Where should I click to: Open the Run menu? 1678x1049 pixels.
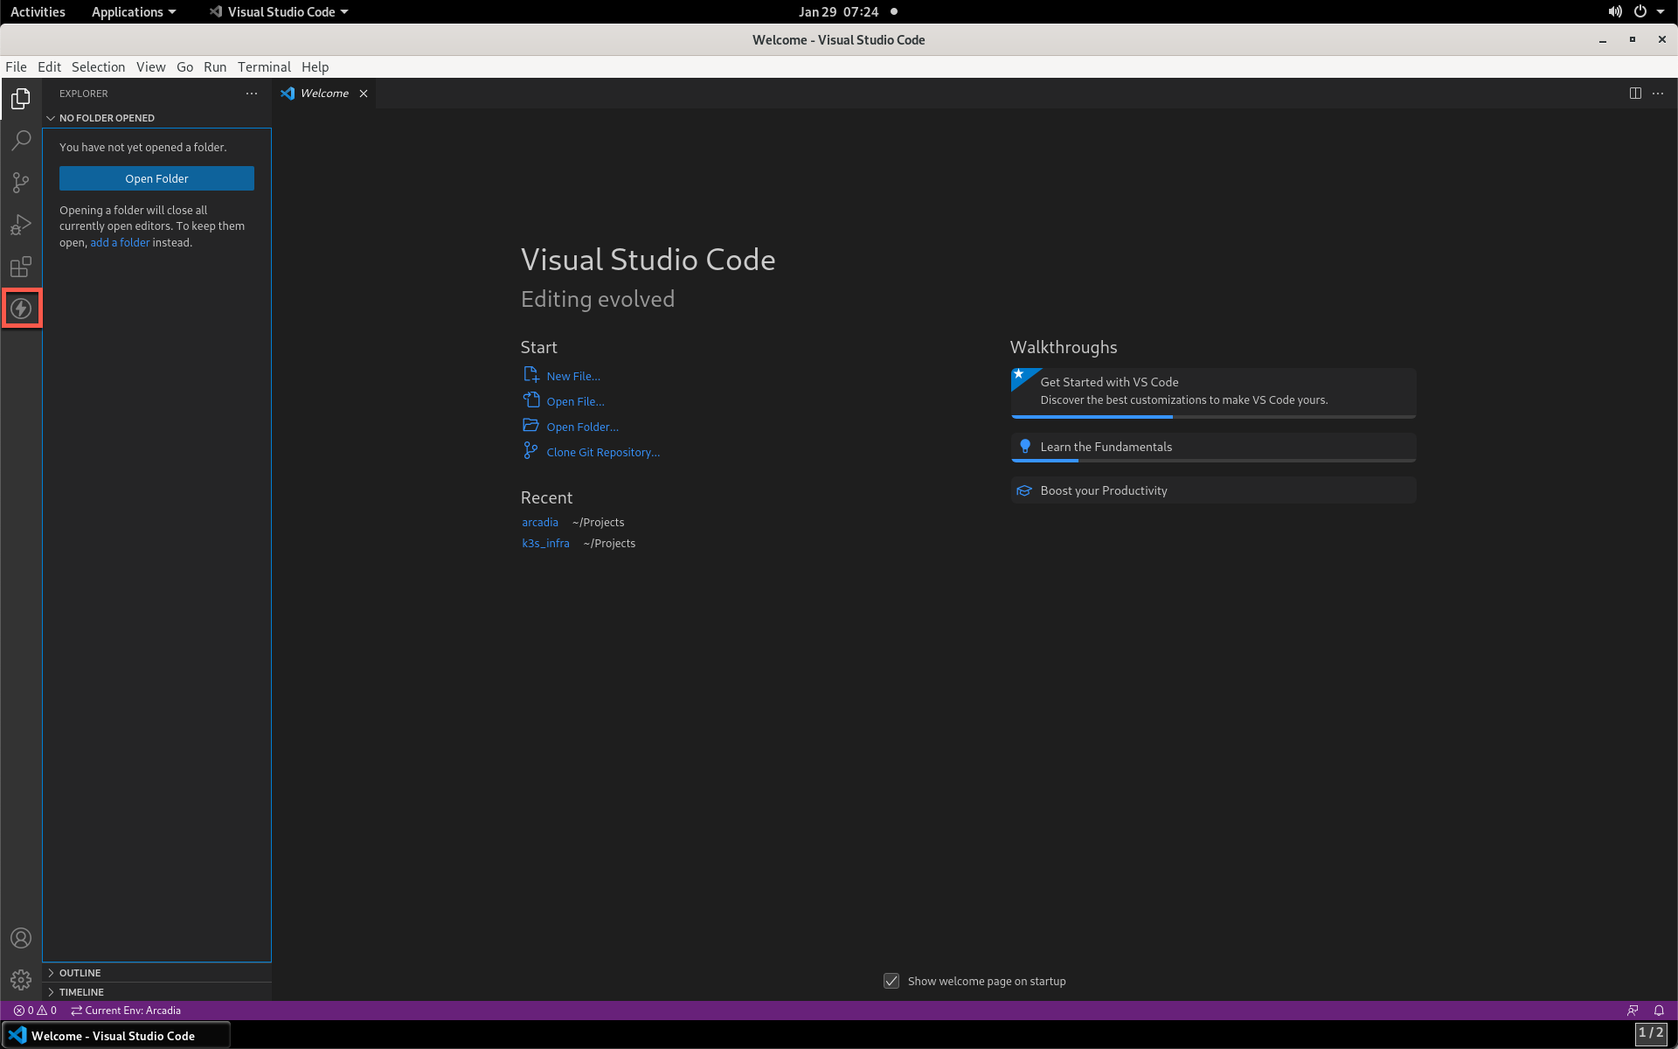215,67
